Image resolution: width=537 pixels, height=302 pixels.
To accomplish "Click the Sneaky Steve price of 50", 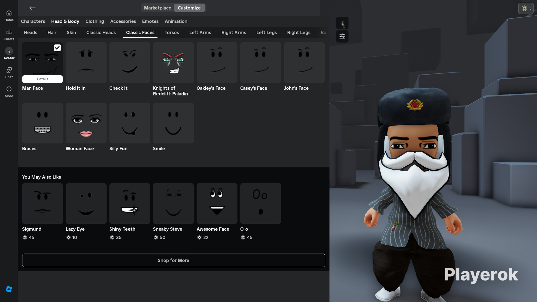I will pyautogui.click(x=159, y=237).
